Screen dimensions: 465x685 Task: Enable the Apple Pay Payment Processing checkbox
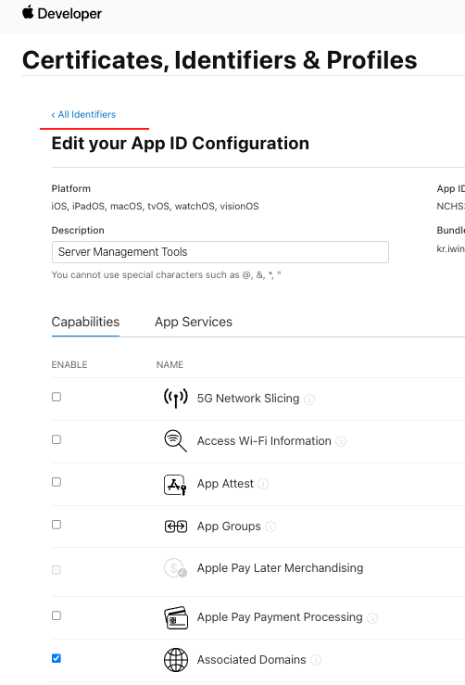(x=57, y=615)
